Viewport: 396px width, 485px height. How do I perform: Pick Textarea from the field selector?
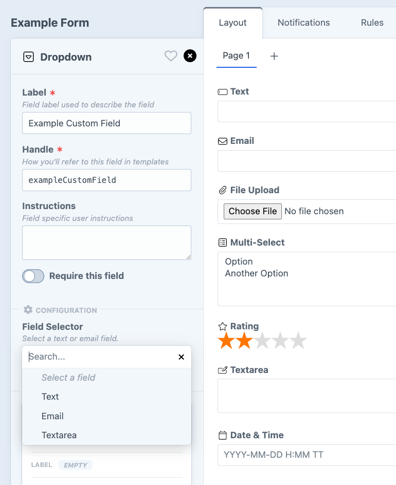pyautogui.click(x=59, y=435)
